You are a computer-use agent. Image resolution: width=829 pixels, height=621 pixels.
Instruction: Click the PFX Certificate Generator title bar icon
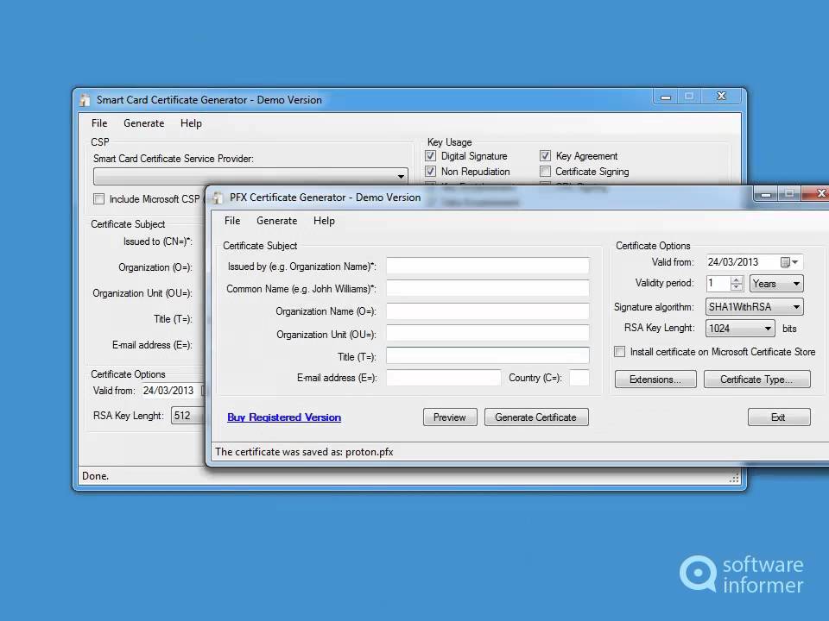point(218,198)
